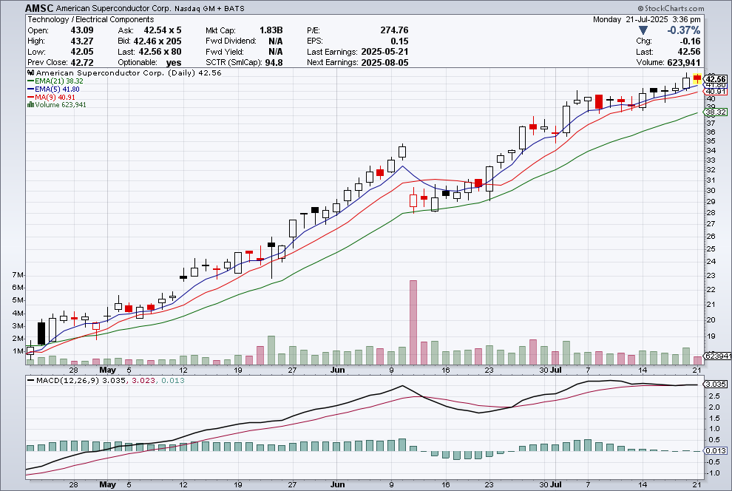Click the Ask quote 42.54 x 5
Screen dimensions: 732x491
162,30
